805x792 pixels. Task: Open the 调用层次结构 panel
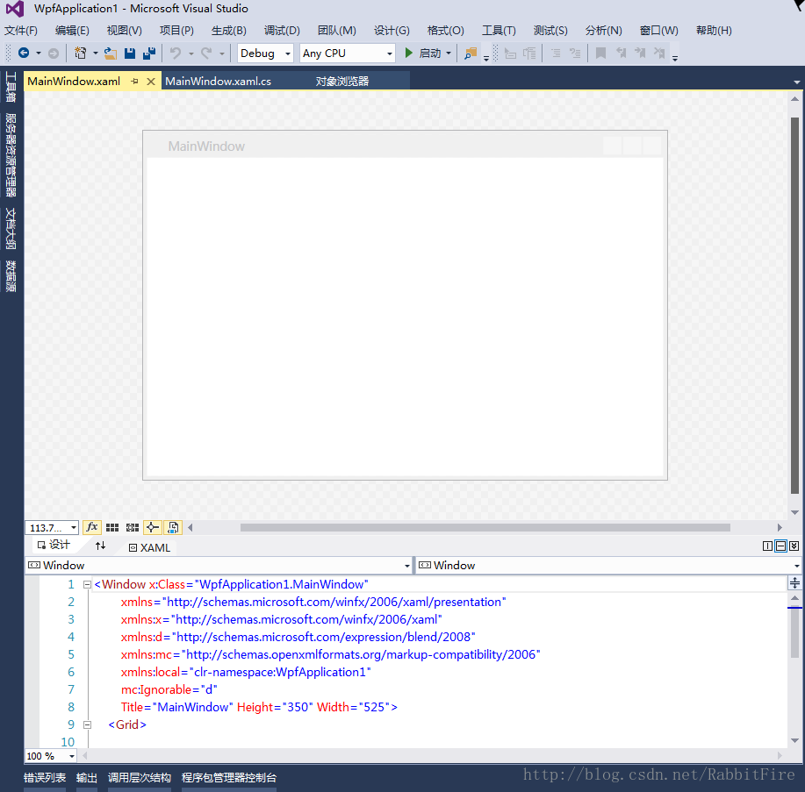click(139, 778)
